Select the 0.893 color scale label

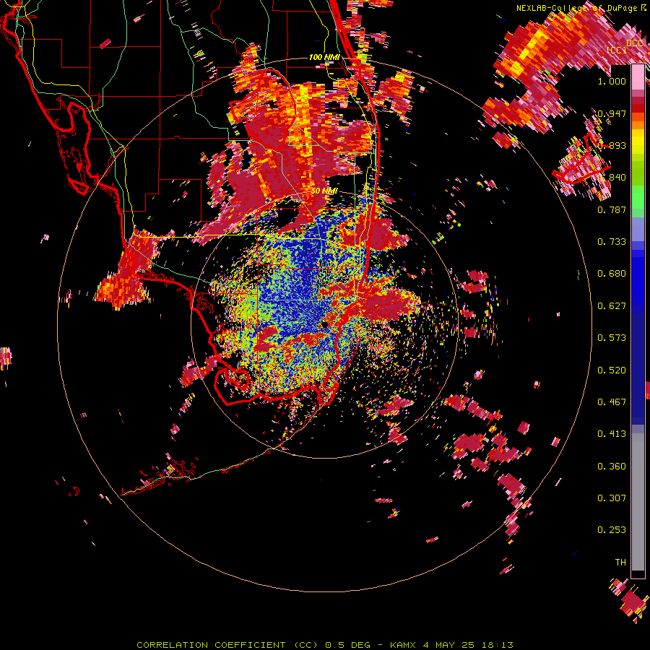[x=612, y=145]
